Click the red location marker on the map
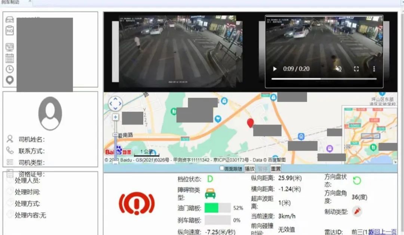This screenshot has width=404, height=235. 250,123
